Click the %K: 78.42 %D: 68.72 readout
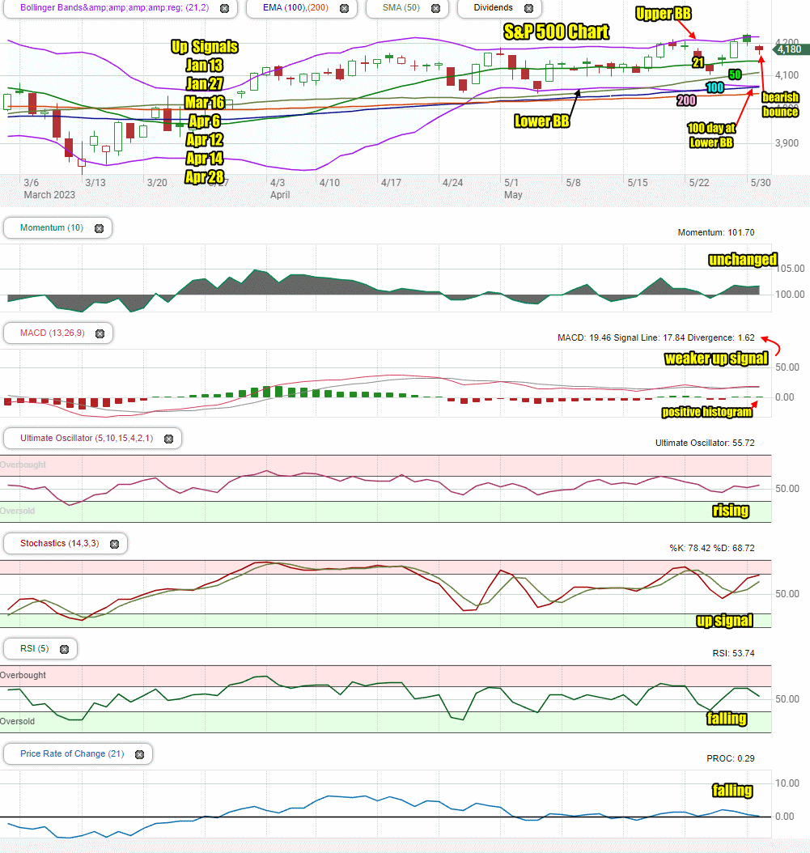This screenshot has width=810, height=853. point(711,548)
